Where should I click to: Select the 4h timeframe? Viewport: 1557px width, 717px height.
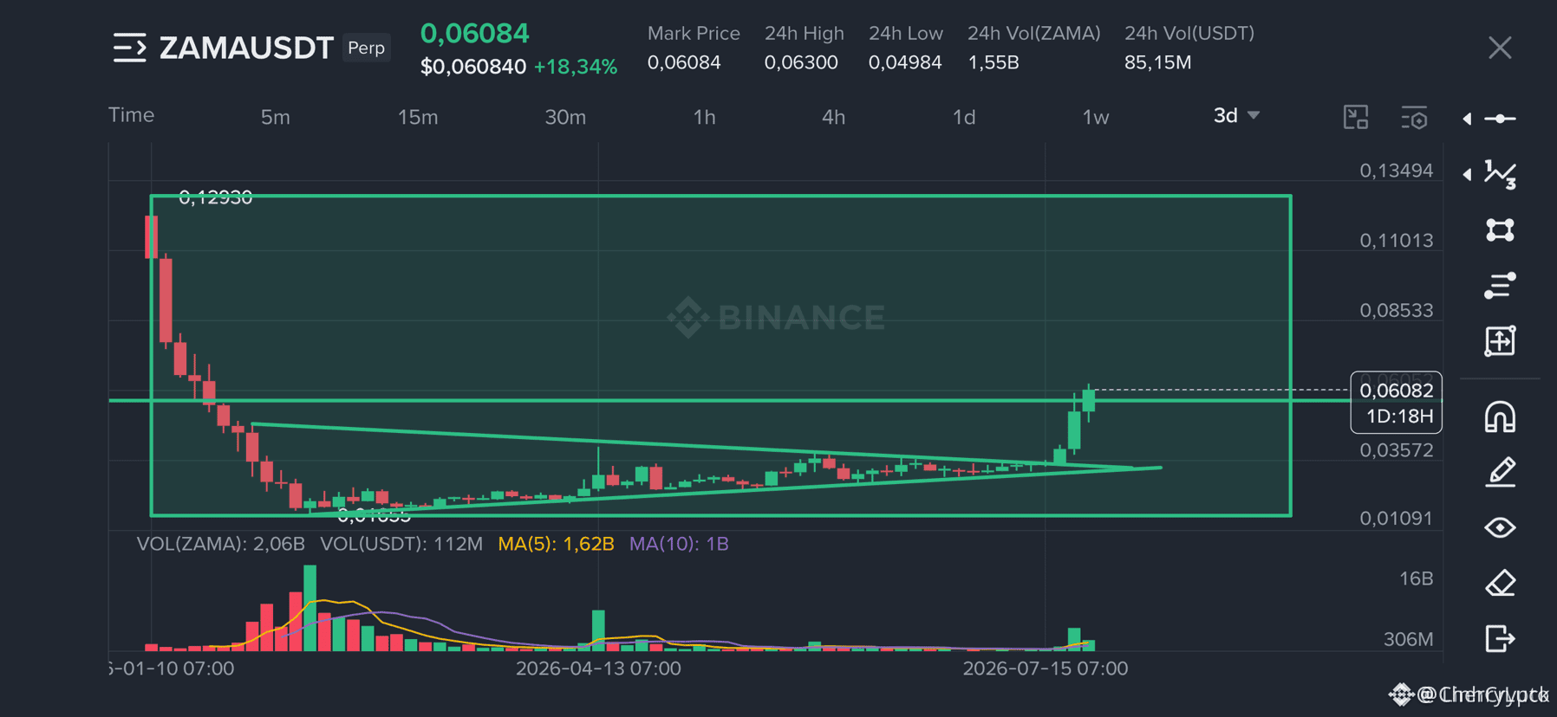point(833,117)
